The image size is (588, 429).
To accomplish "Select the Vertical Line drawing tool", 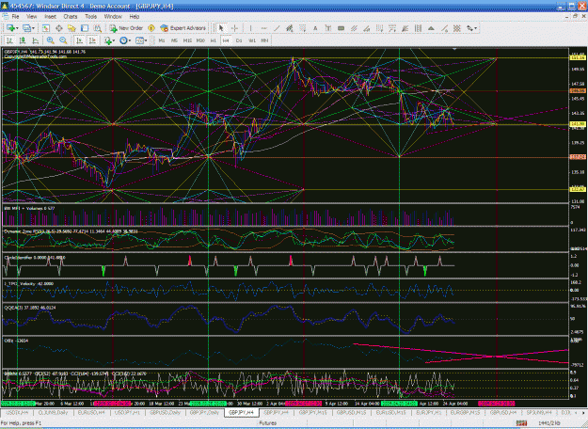I will (x=250, y=28).
